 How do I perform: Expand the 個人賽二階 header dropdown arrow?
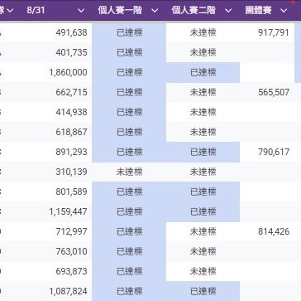(x=228, y=11)
